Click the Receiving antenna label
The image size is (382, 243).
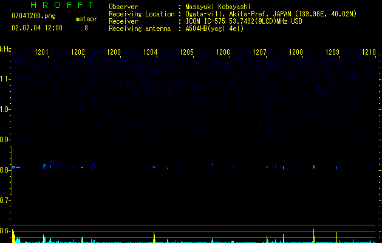[140, 29]
